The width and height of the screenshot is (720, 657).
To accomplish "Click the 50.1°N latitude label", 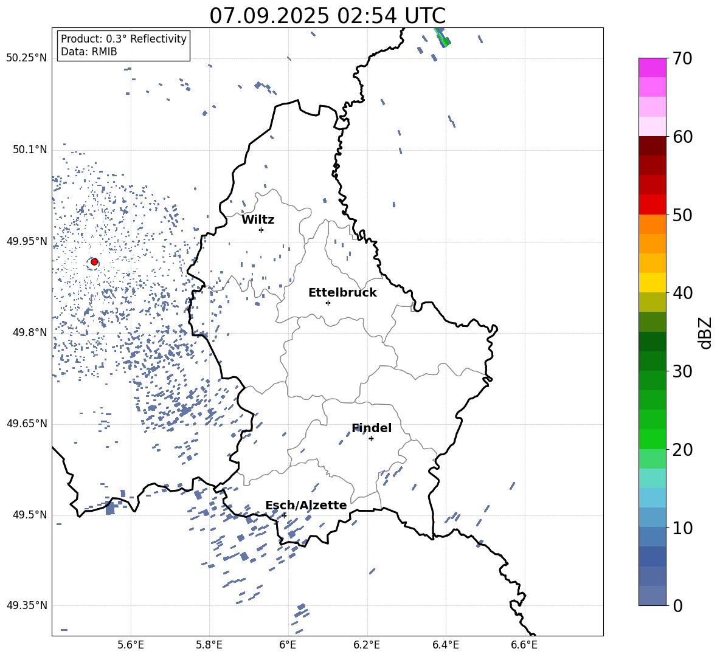I will point(30,150).
